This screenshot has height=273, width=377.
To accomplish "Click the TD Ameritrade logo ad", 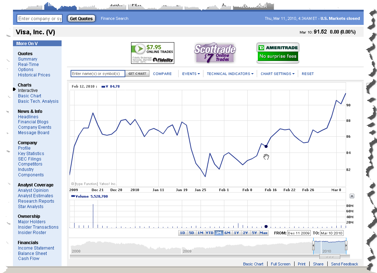I will point(278,53).
